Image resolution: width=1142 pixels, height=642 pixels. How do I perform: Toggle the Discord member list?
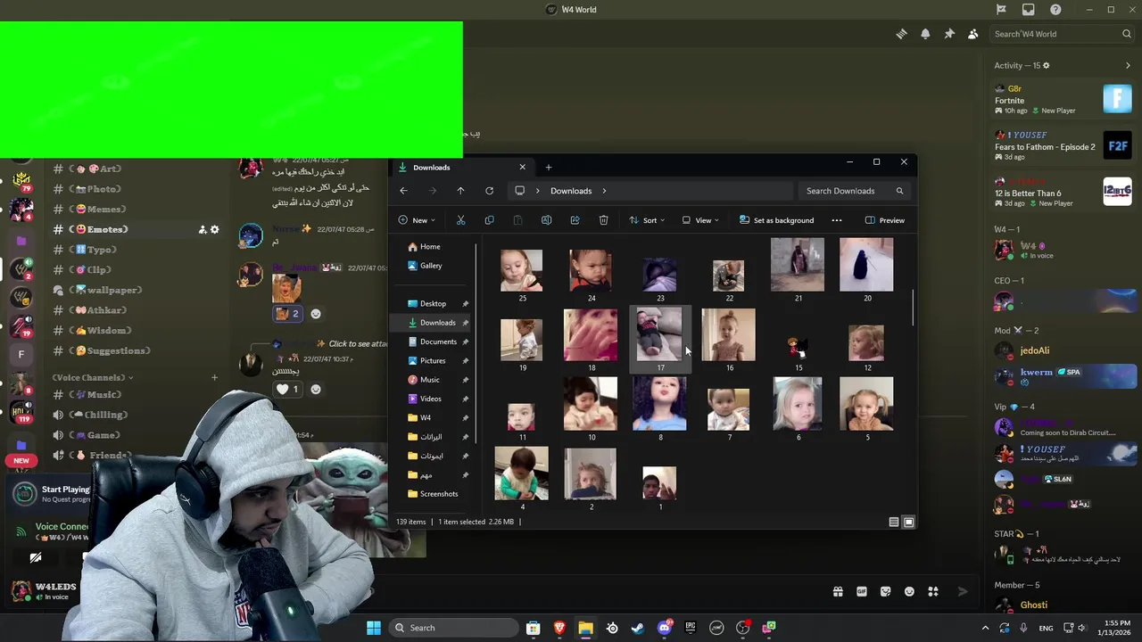click(973, 34)
